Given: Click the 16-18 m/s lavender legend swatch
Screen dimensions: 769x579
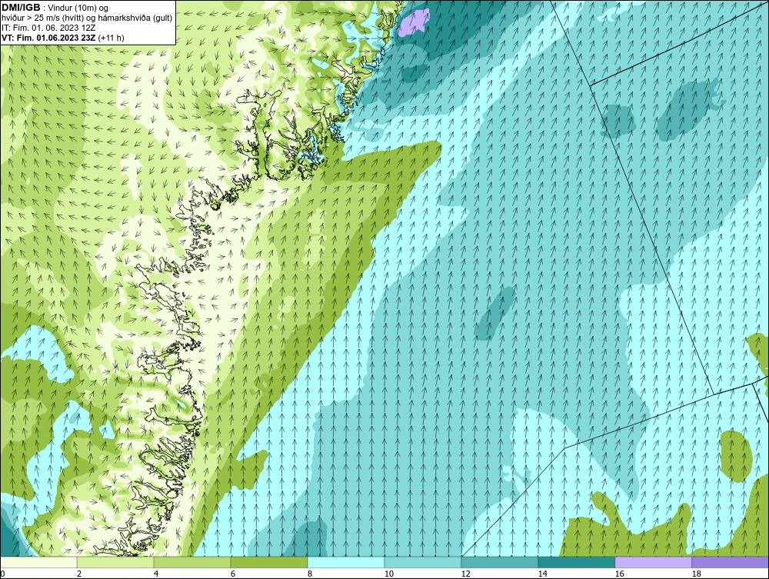Looking at the screenshot, I should click(653, 563).
